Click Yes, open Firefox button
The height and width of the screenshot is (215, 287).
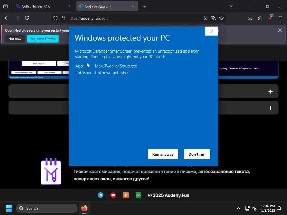point(43,39)
